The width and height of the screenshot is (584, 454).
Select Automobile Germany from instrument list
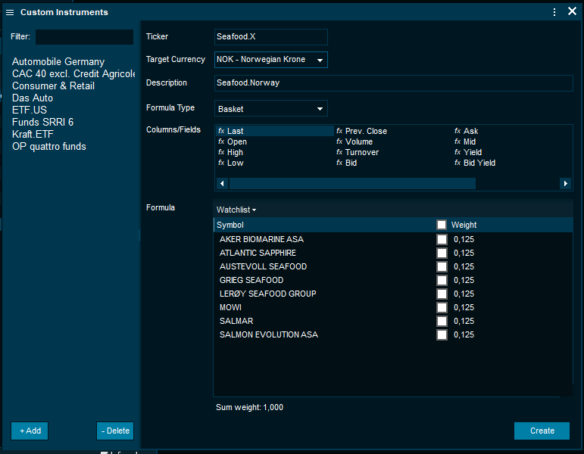(58, 62)
